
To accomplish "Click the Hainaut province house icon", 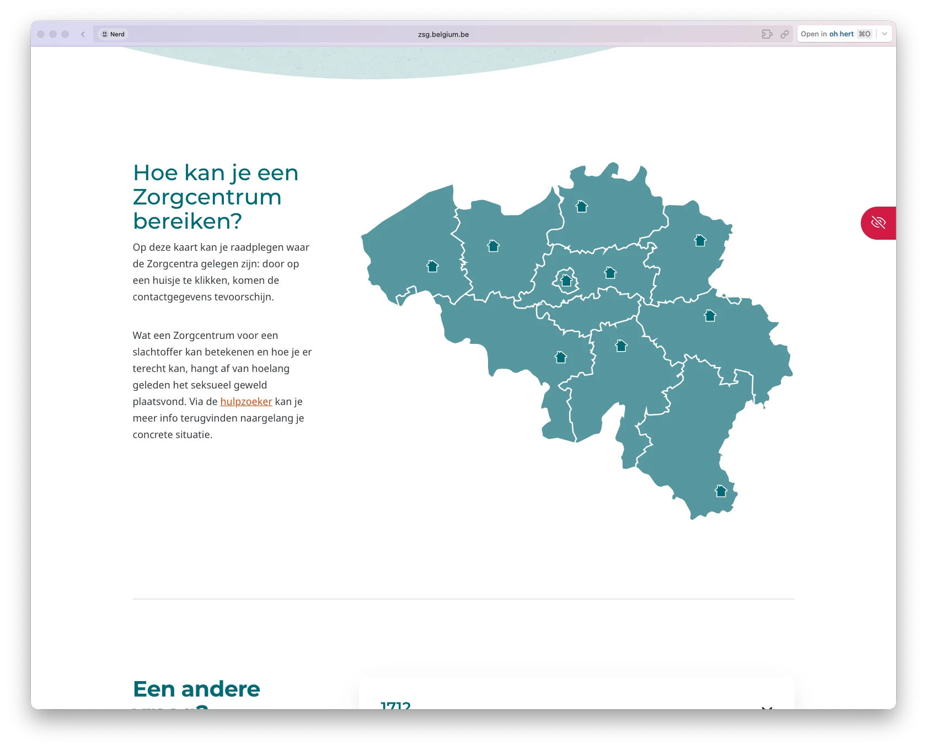I will (561, 358).
